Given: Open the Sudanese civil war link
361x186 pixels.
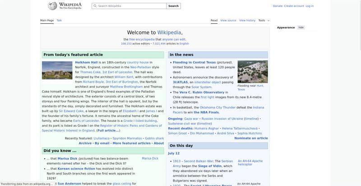Looking at the screenshot, I should point(182,124).
